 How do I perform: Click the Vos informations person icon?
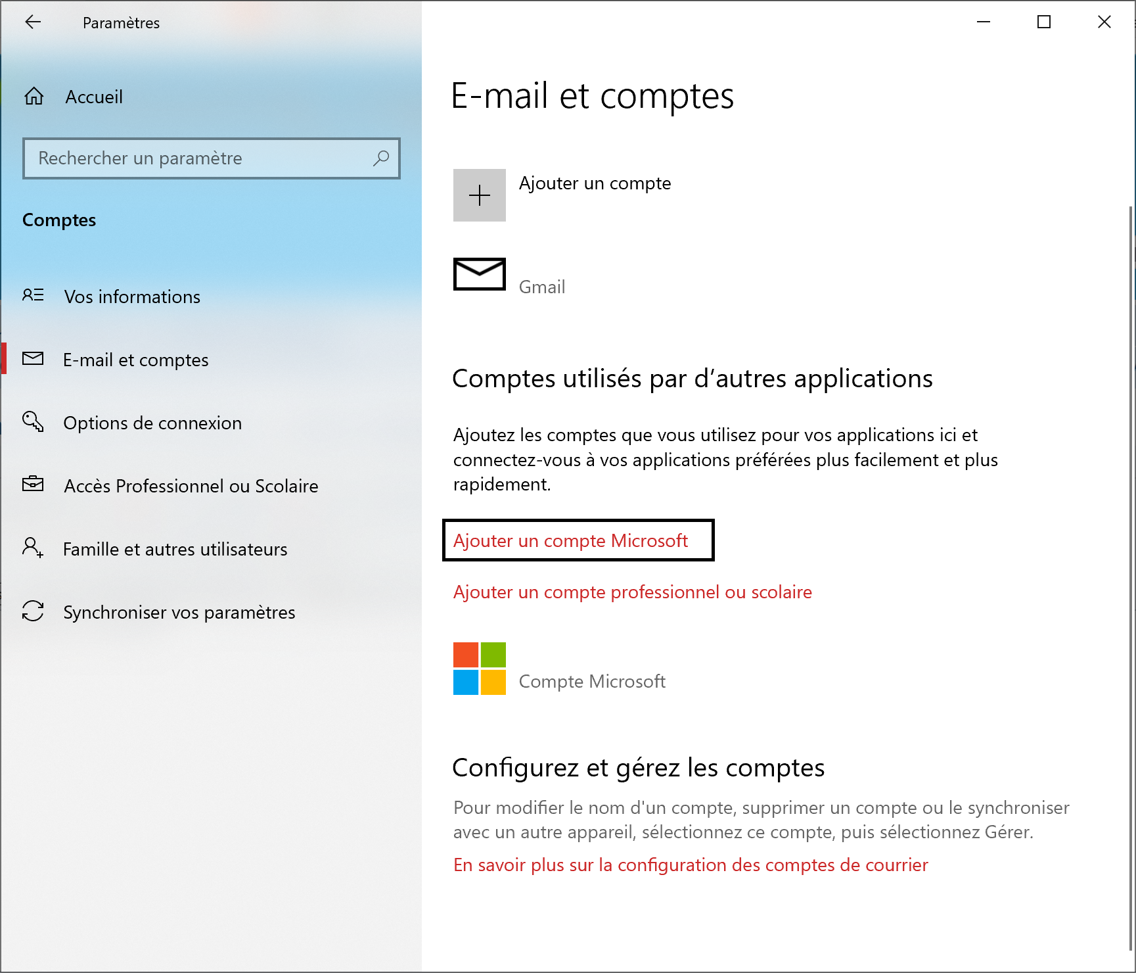[x=33, y=296]
